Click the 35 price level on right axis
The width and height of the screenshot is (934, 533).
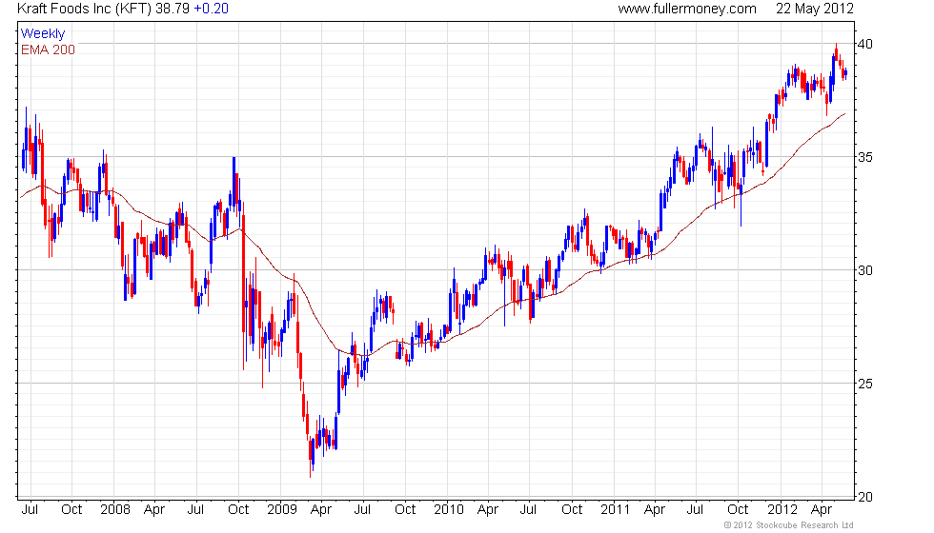[x=865, y=157]
